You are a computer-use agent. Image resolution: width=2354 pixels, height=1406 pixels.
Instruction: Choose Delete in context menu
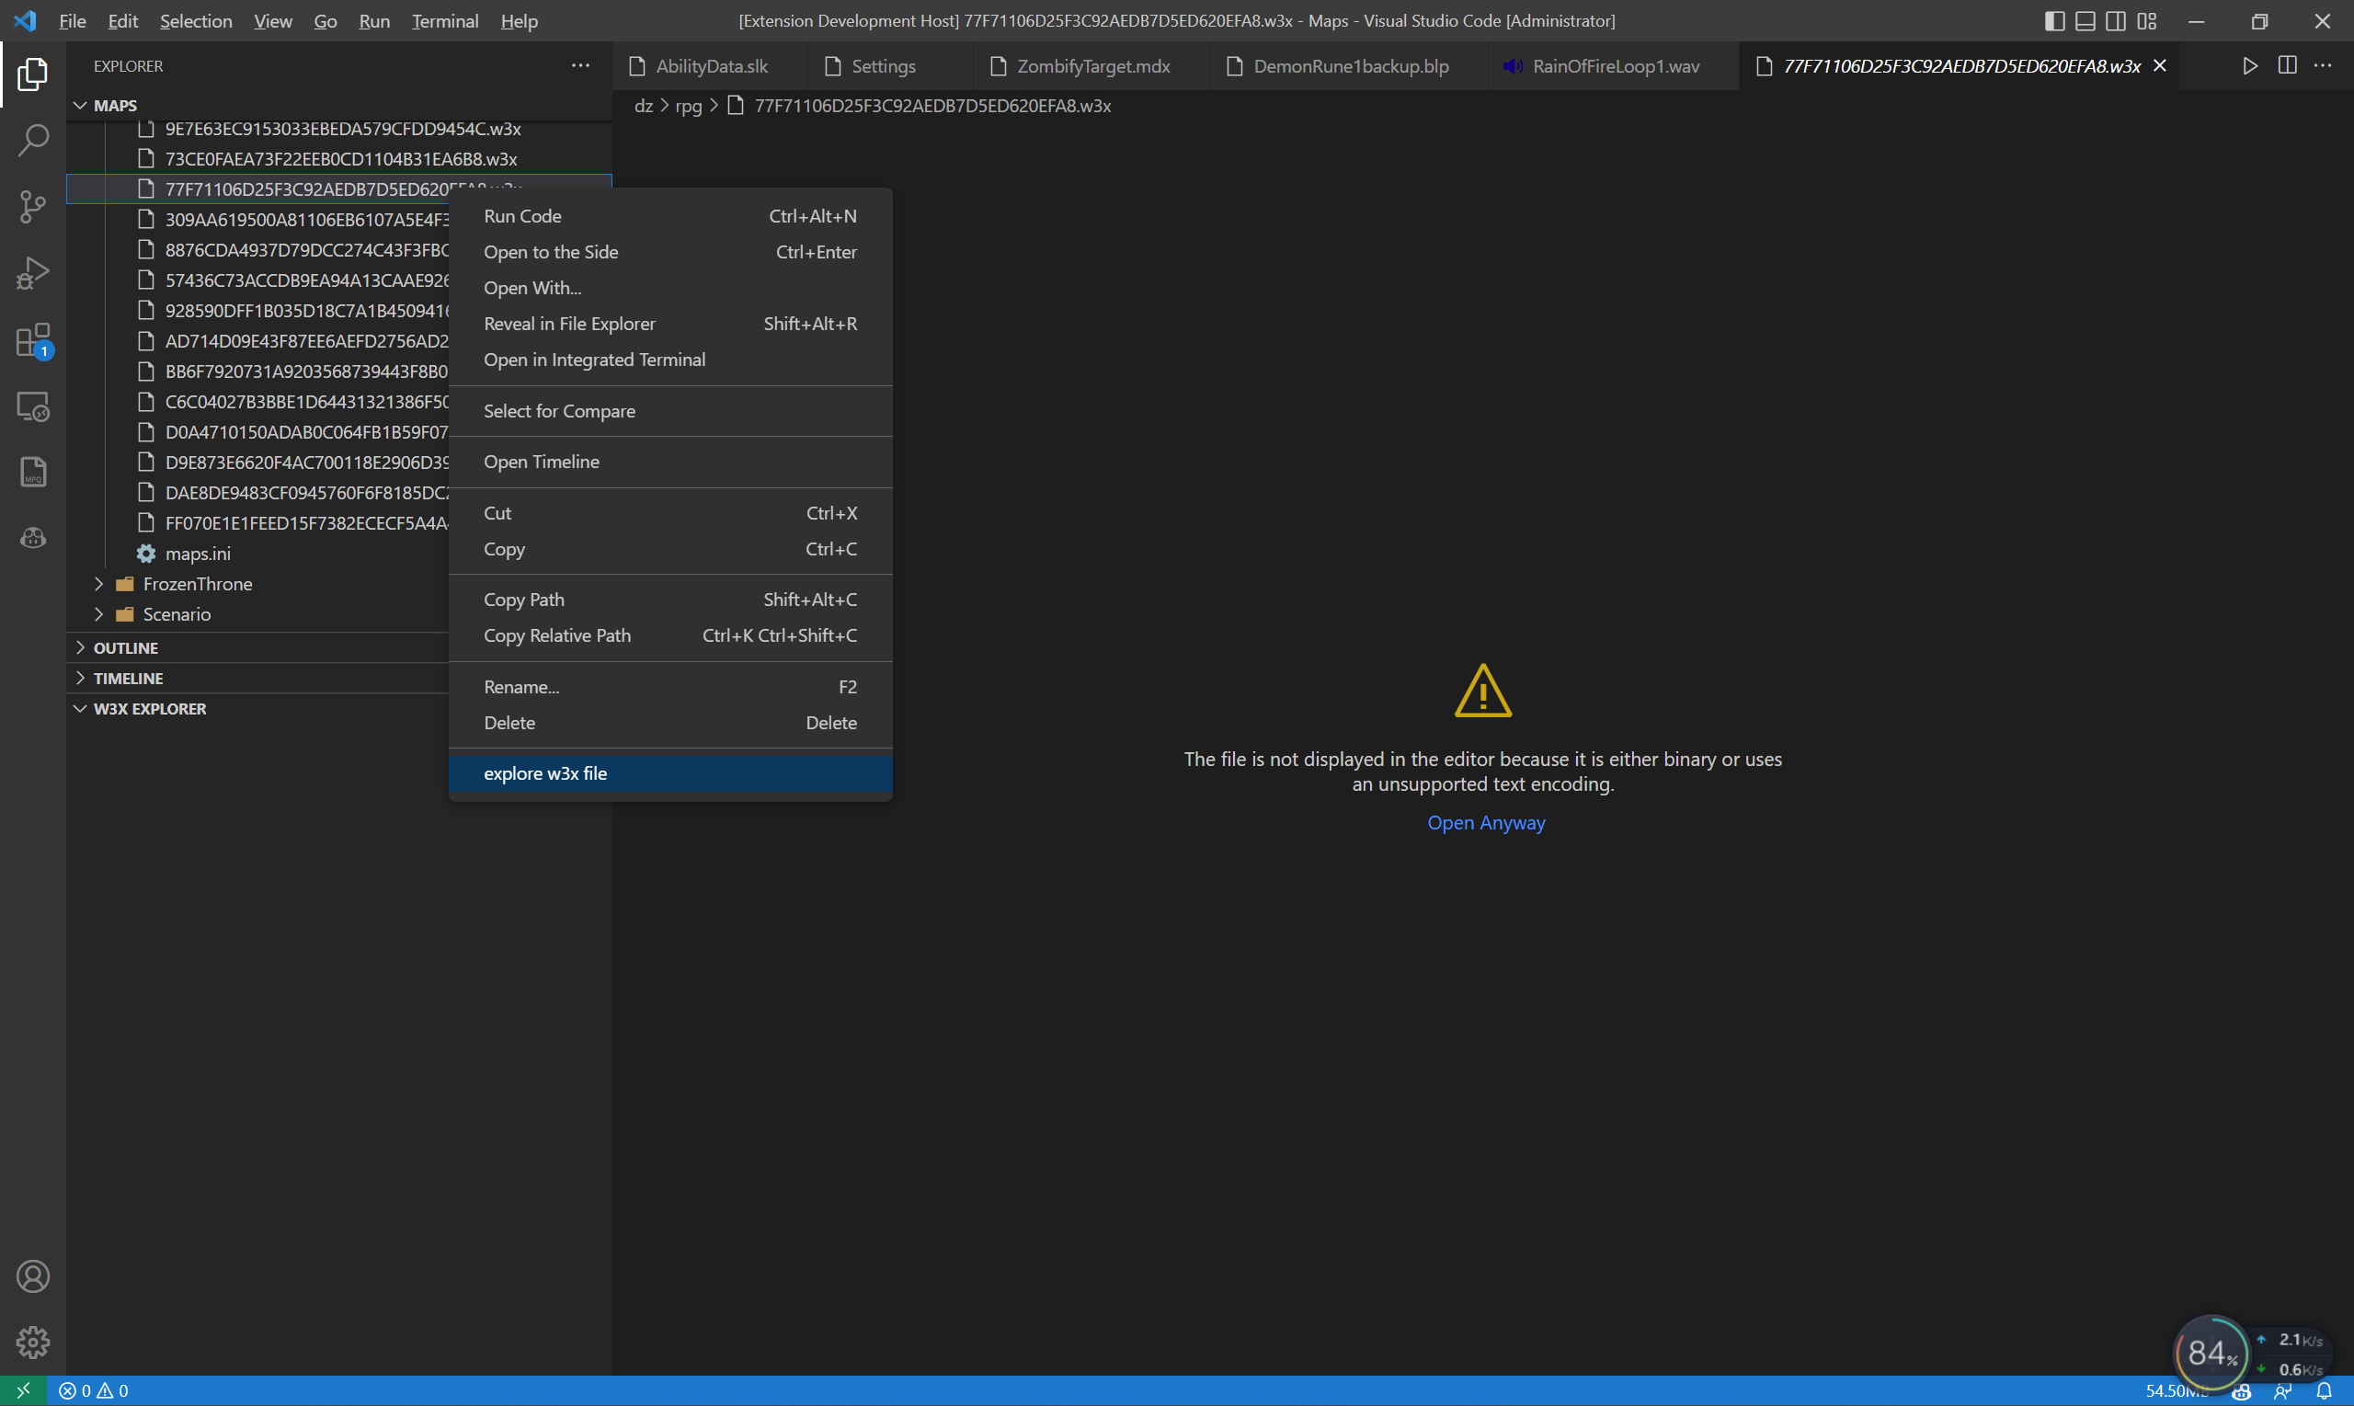670,723
